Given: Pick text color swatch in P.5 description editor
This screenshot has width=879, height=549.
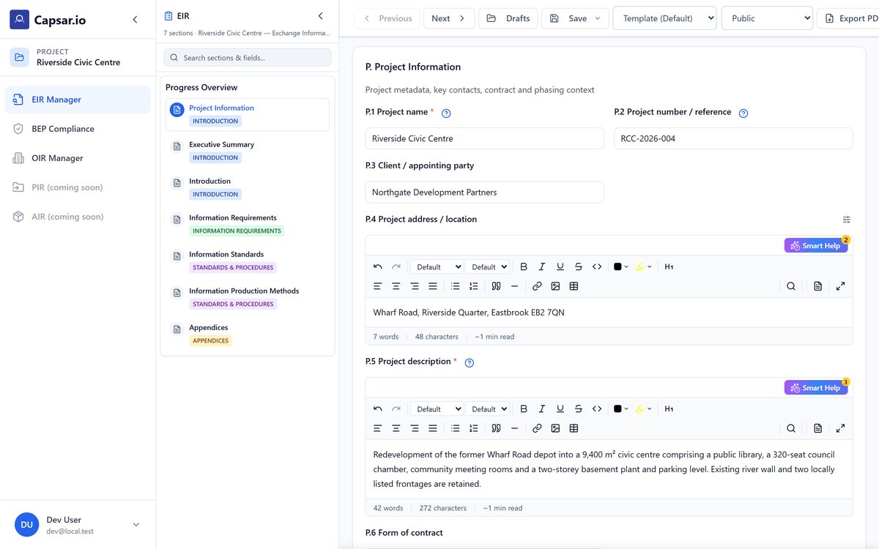Looking at the screenshot, I should click(x=621, y=408).
